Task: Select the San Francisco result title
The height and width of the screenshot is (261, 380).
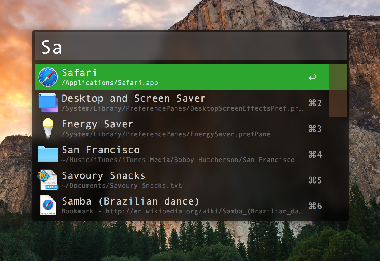Action: click(x=101, y=150)
